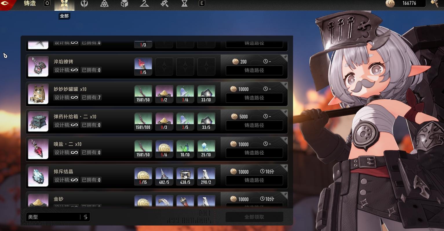Switch to the three-triangles category tab
This screenshot has height=231, width=444.
pos(104,4)
